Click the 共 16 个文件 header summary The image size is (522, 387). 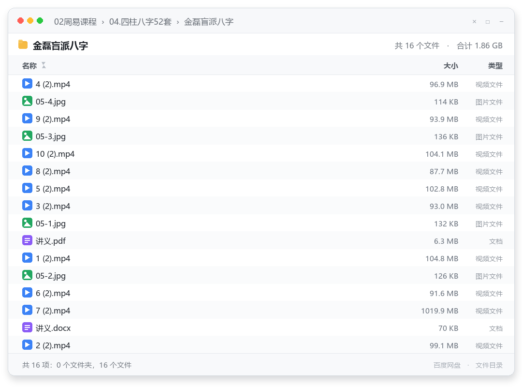click(417, 45)
